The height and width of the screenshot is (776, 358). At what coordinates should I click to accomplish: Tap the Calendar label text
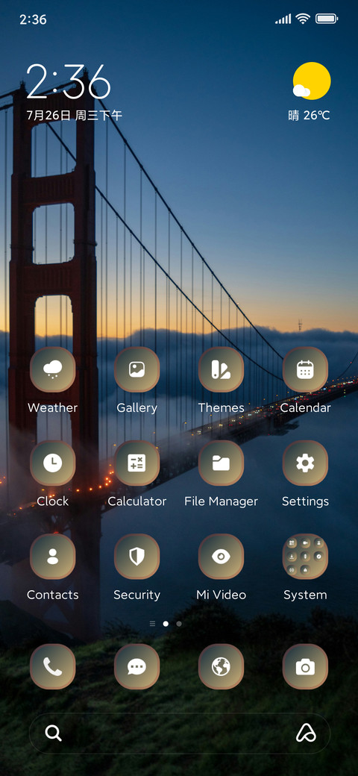305,408
